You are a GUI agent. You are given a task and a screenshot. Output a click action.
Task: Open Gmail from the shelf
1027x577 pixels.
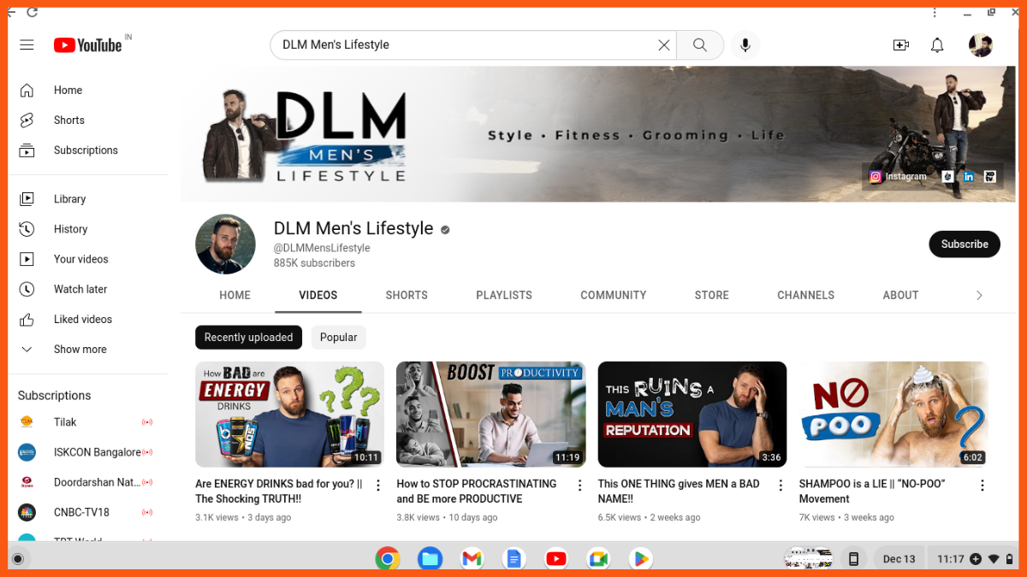coord(472,559)
